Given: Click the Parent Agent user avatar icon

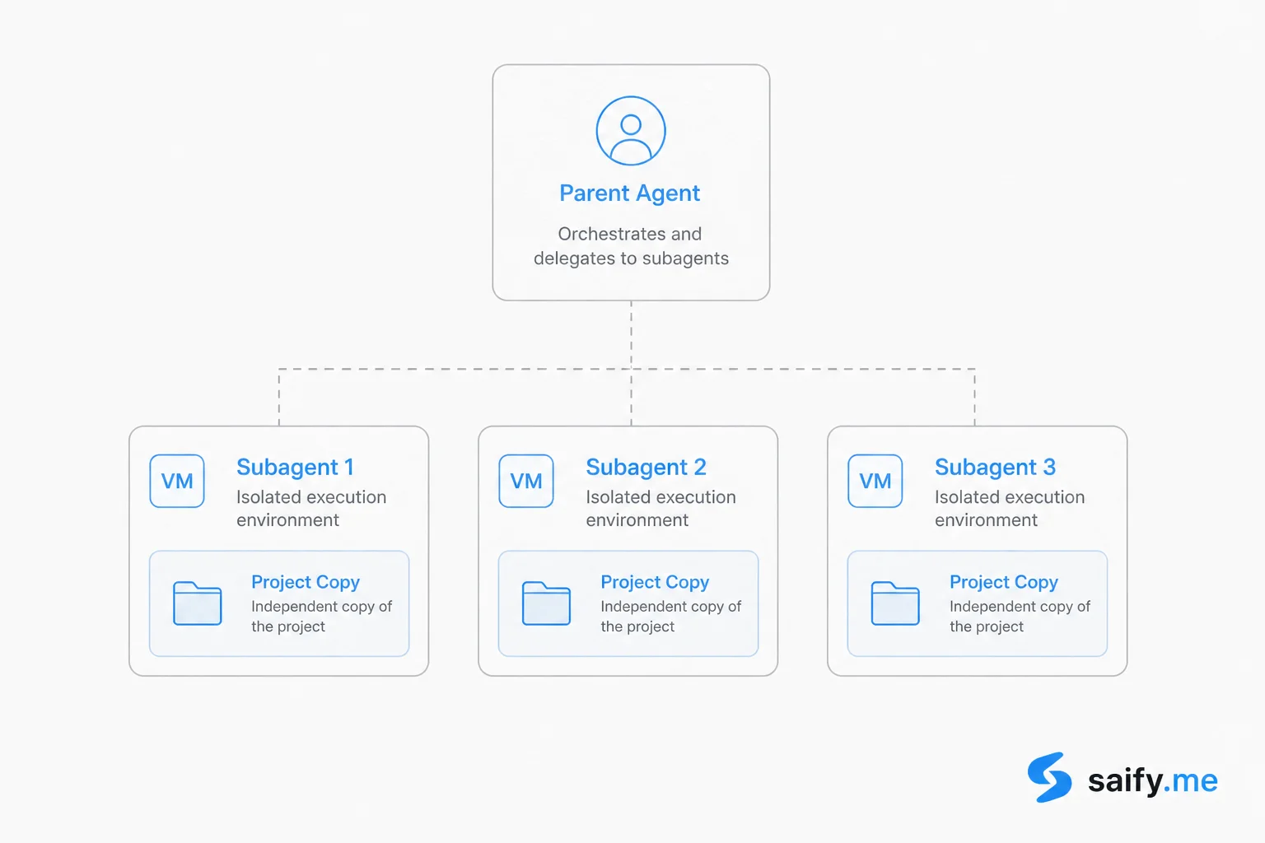Looking at the screenshot, I should click(631, 131).
